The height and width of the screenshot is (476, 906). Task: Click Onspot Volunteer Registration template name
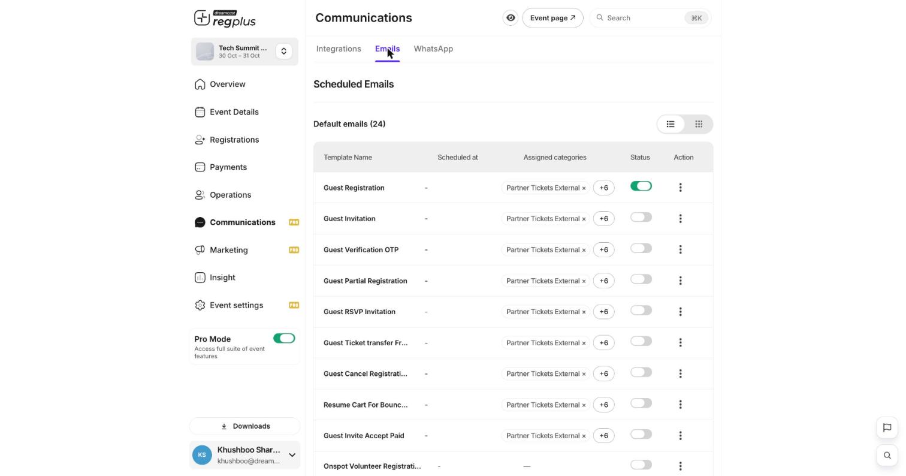[x=372, y=466]
